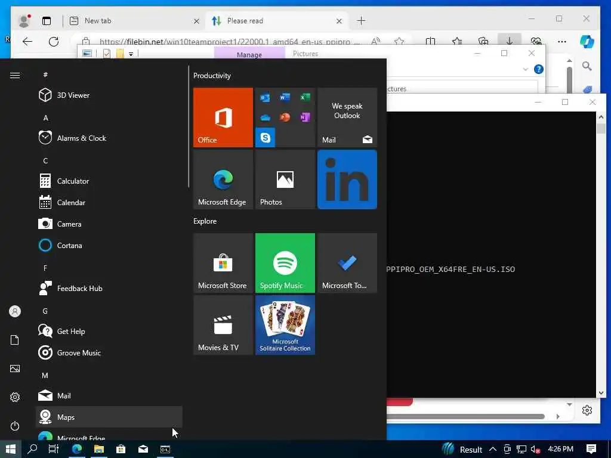Refresh the page in Edge
This screenshot has width=611, height=458.
tap(54, 41)
